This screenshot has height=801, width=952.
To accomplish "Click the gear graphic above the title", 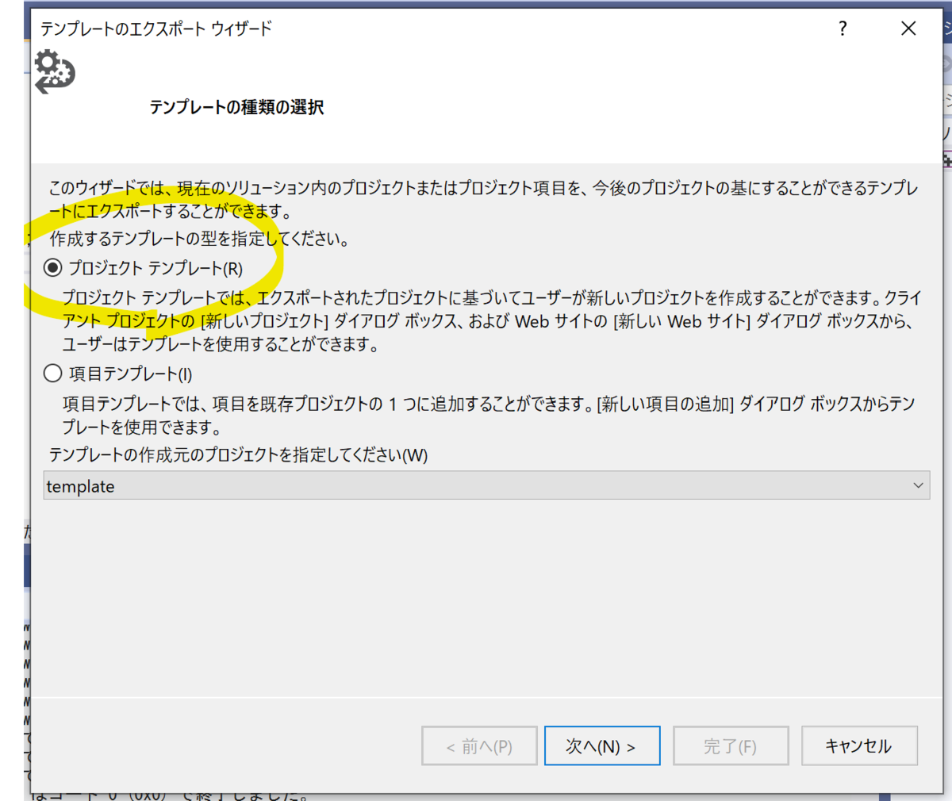I will (54, 73).
